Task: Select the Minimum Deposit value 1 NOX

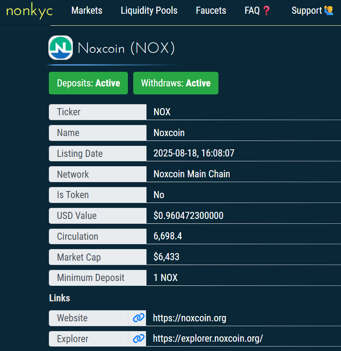Action: 165,277
